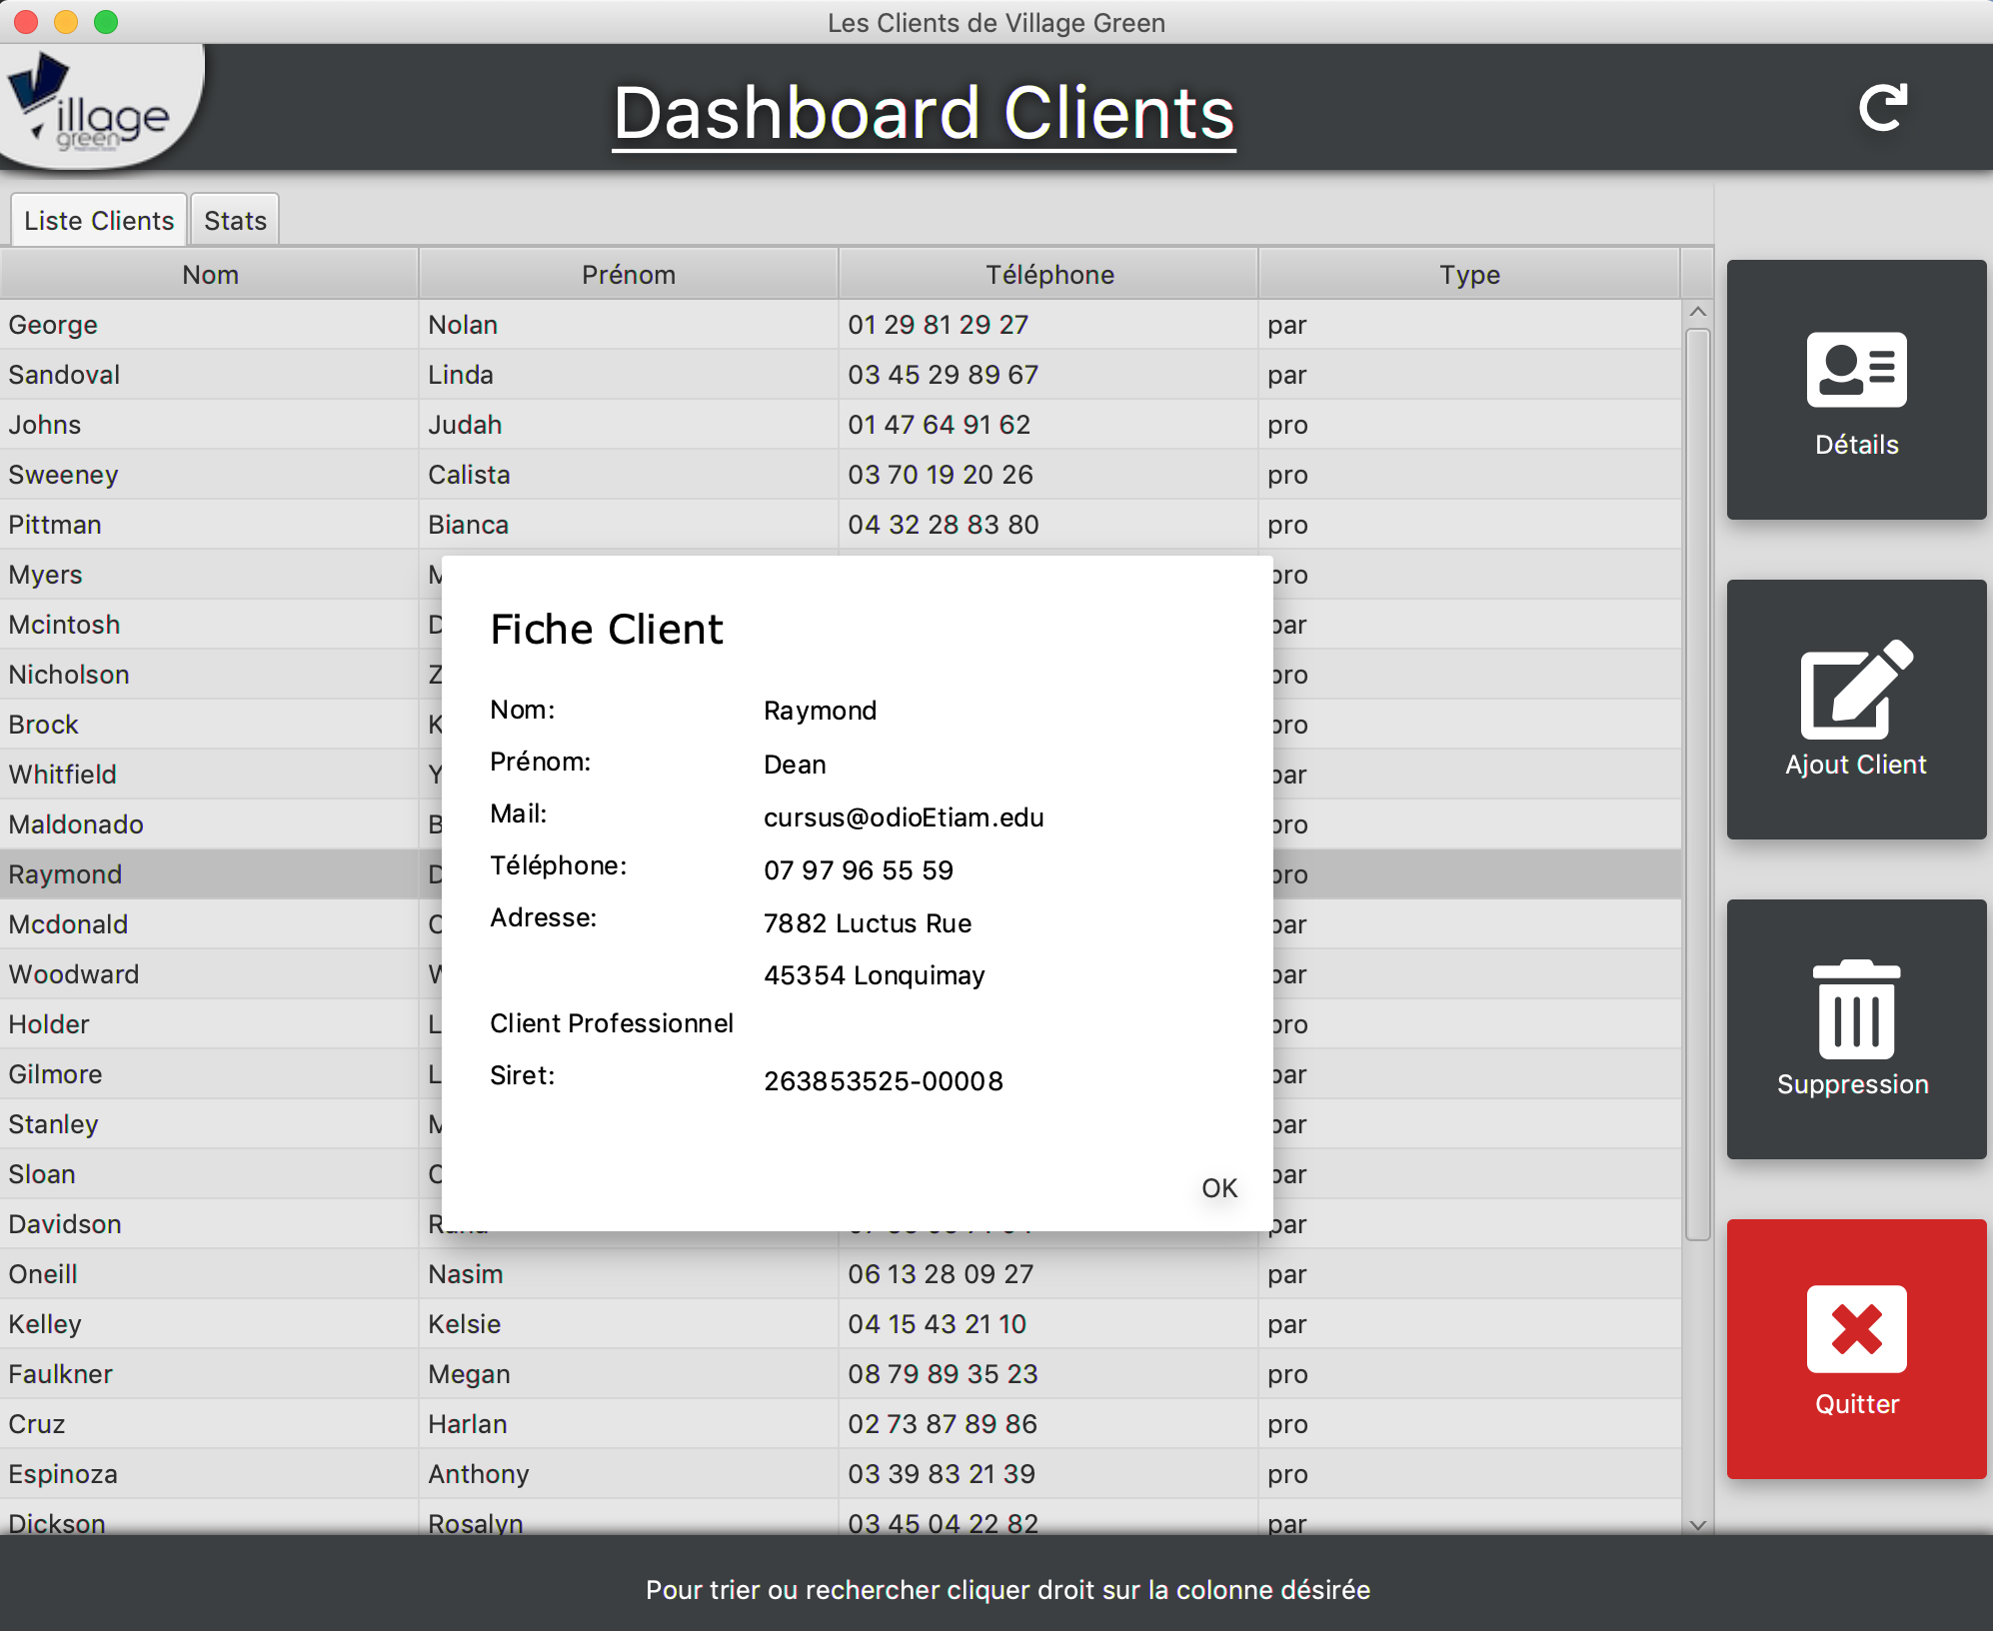Click the green macOS zoom window button

[x=106, y=22]
